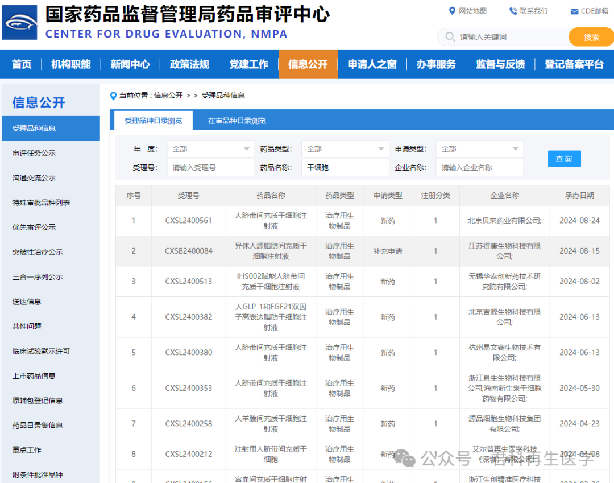Open 送达信息 in the sidebar
The width and height of the screenshot is (614, 483).
pos(27,302)
